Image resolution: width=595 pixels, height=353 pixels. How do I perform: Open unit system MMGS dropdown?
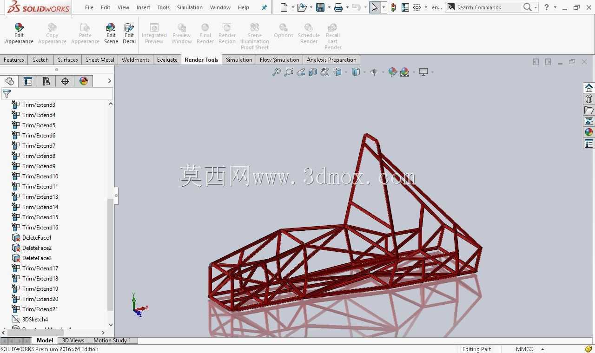[x=542, y=349]
